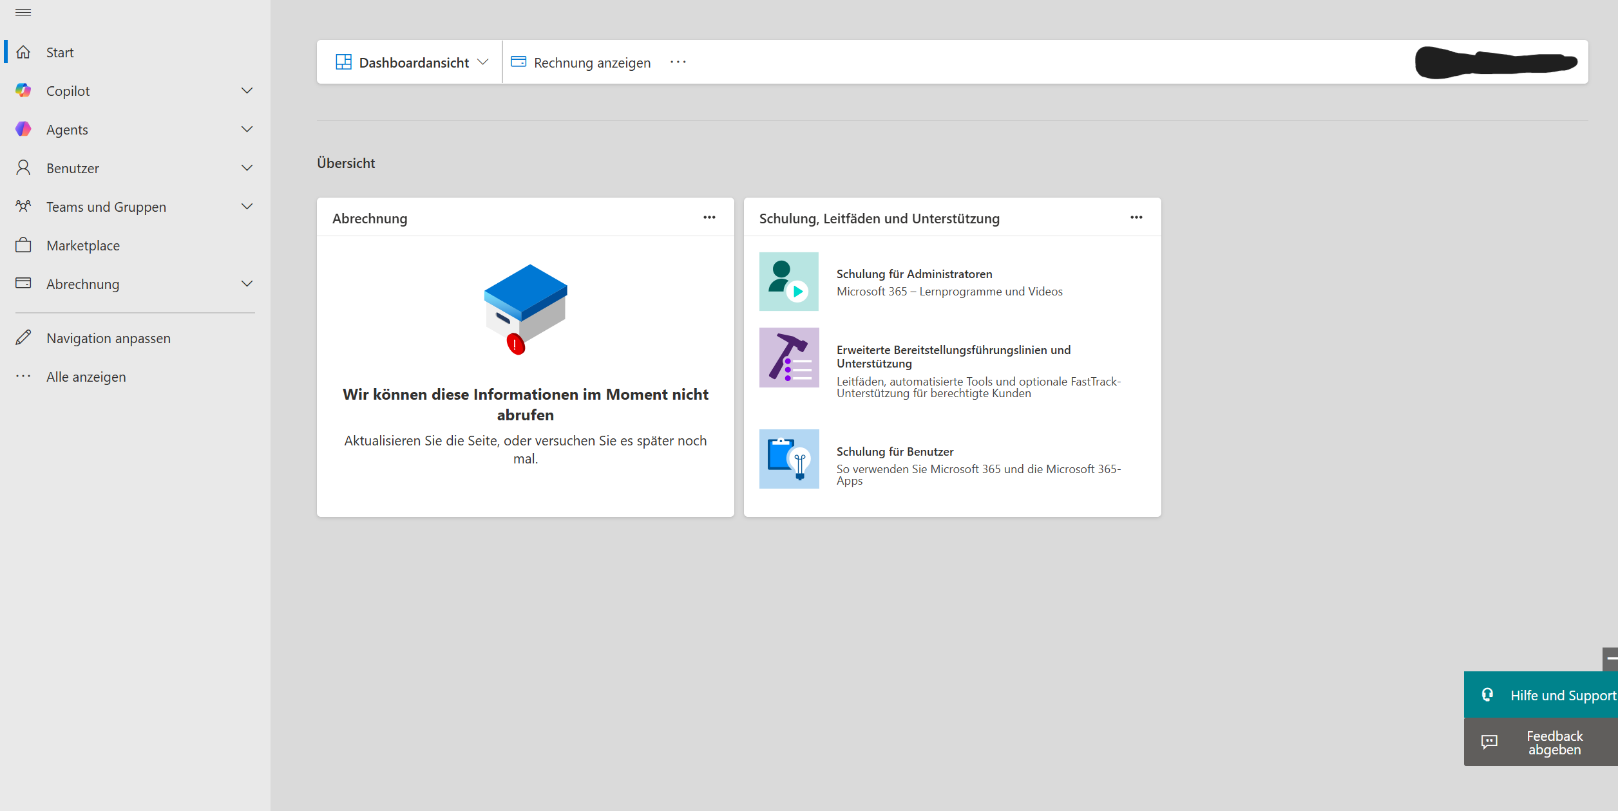Click the Alle anzeigen ellipsis icon

[23, 377]
